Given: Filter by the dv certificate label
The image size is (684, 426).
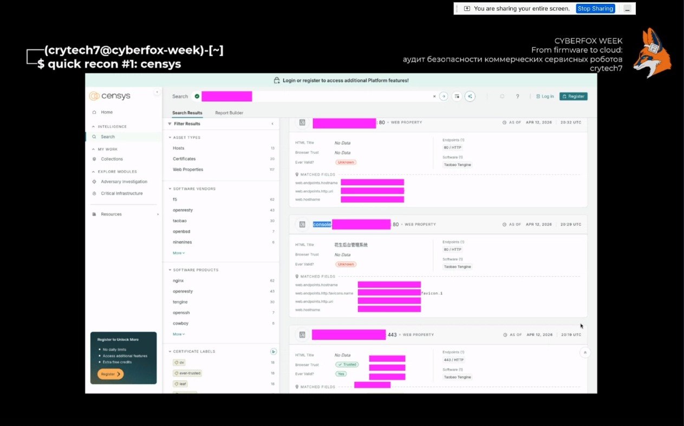Looking at the screenshot, I should click(179, 363).
